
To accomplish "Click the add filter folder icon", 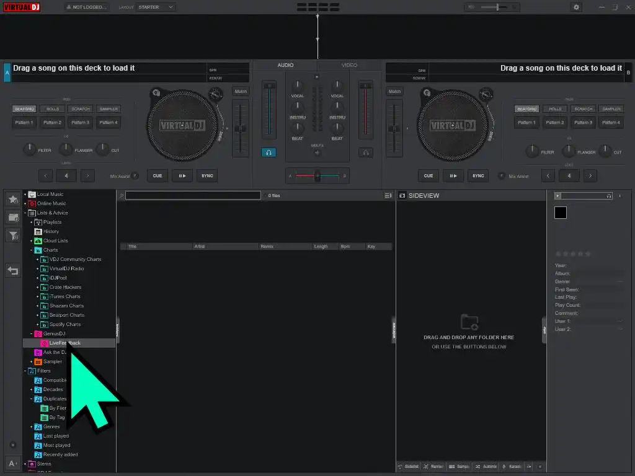I will pyautogui.click(x=14, y=235).
